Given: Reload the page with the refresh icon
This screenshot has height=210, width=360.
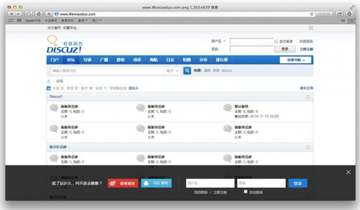Looking at the screenshot, I should coord(311,14).
